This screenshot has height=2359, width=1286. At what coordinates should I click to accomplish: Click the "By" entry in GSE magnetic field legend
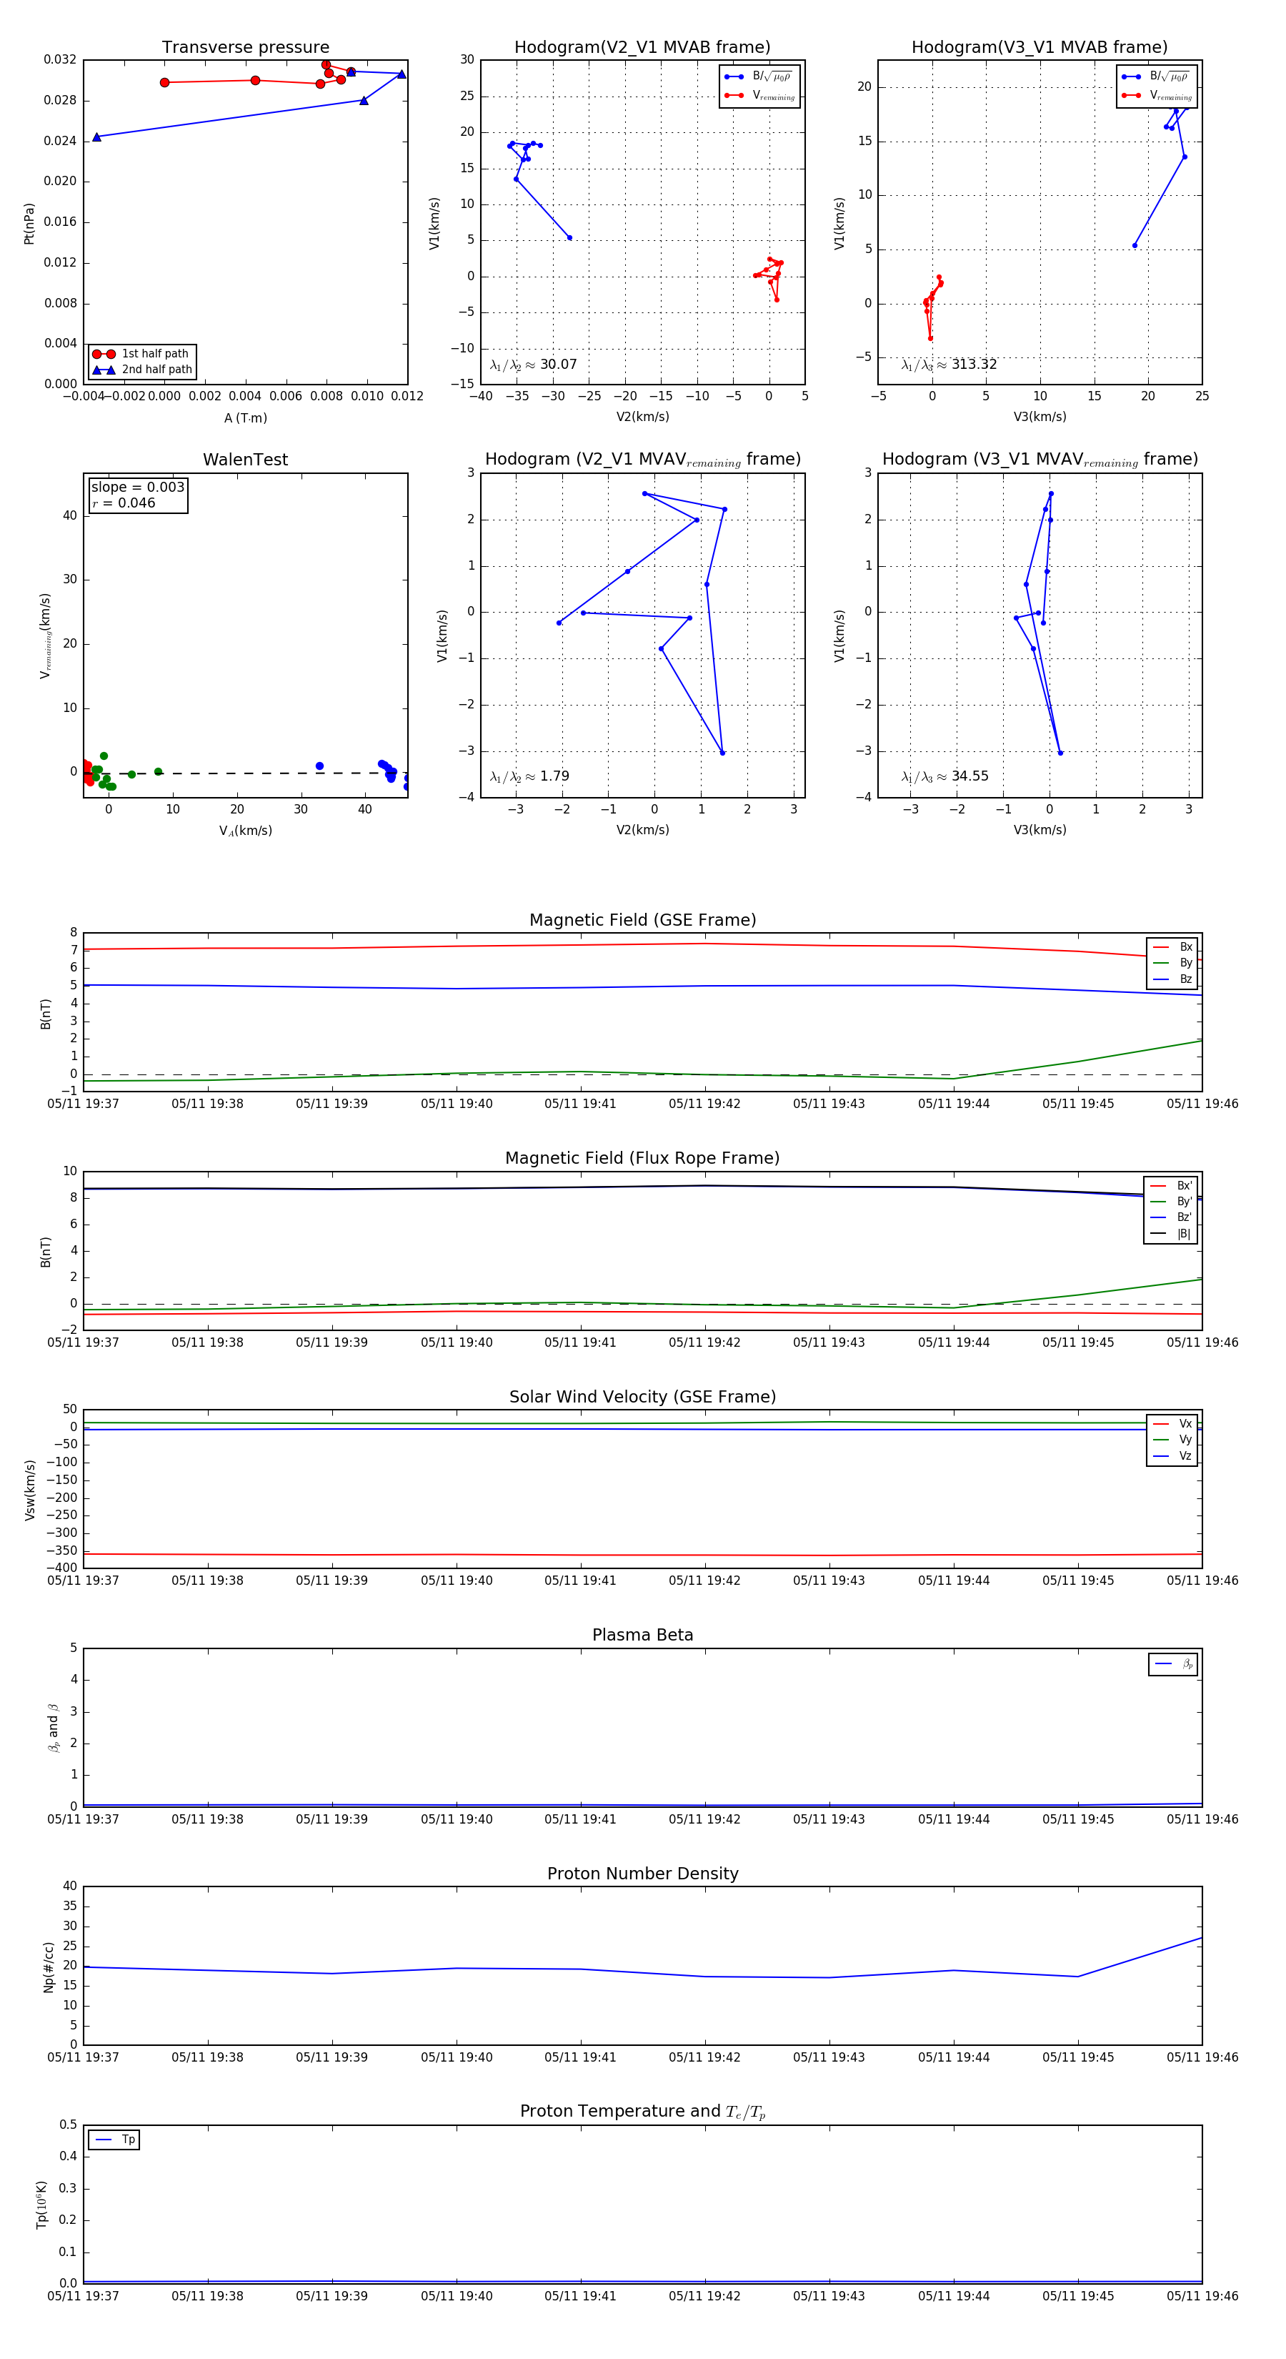(1172, 962)
